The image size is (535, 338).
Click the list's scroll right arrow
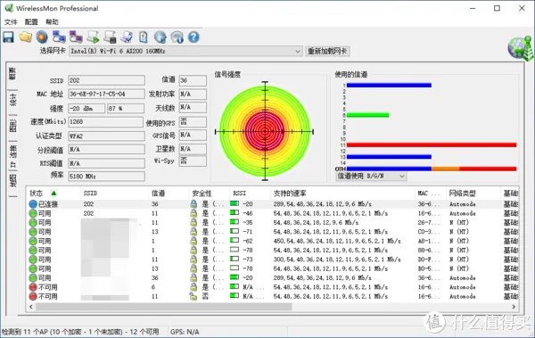514,307
